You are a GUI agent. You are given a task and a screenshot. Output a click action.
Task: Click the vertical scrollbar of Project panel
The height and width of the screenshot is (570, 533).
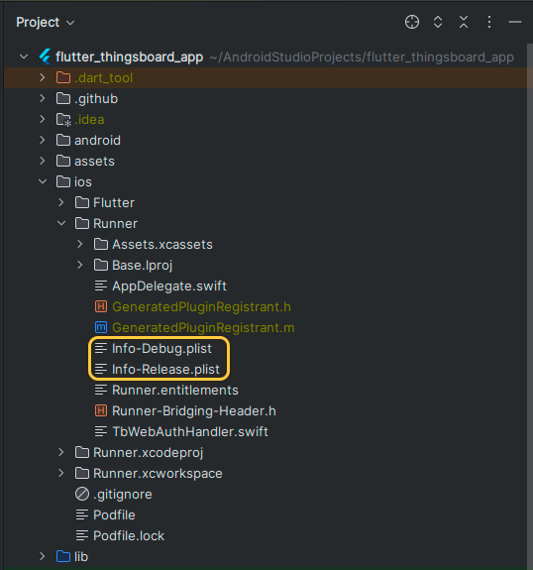530,305
